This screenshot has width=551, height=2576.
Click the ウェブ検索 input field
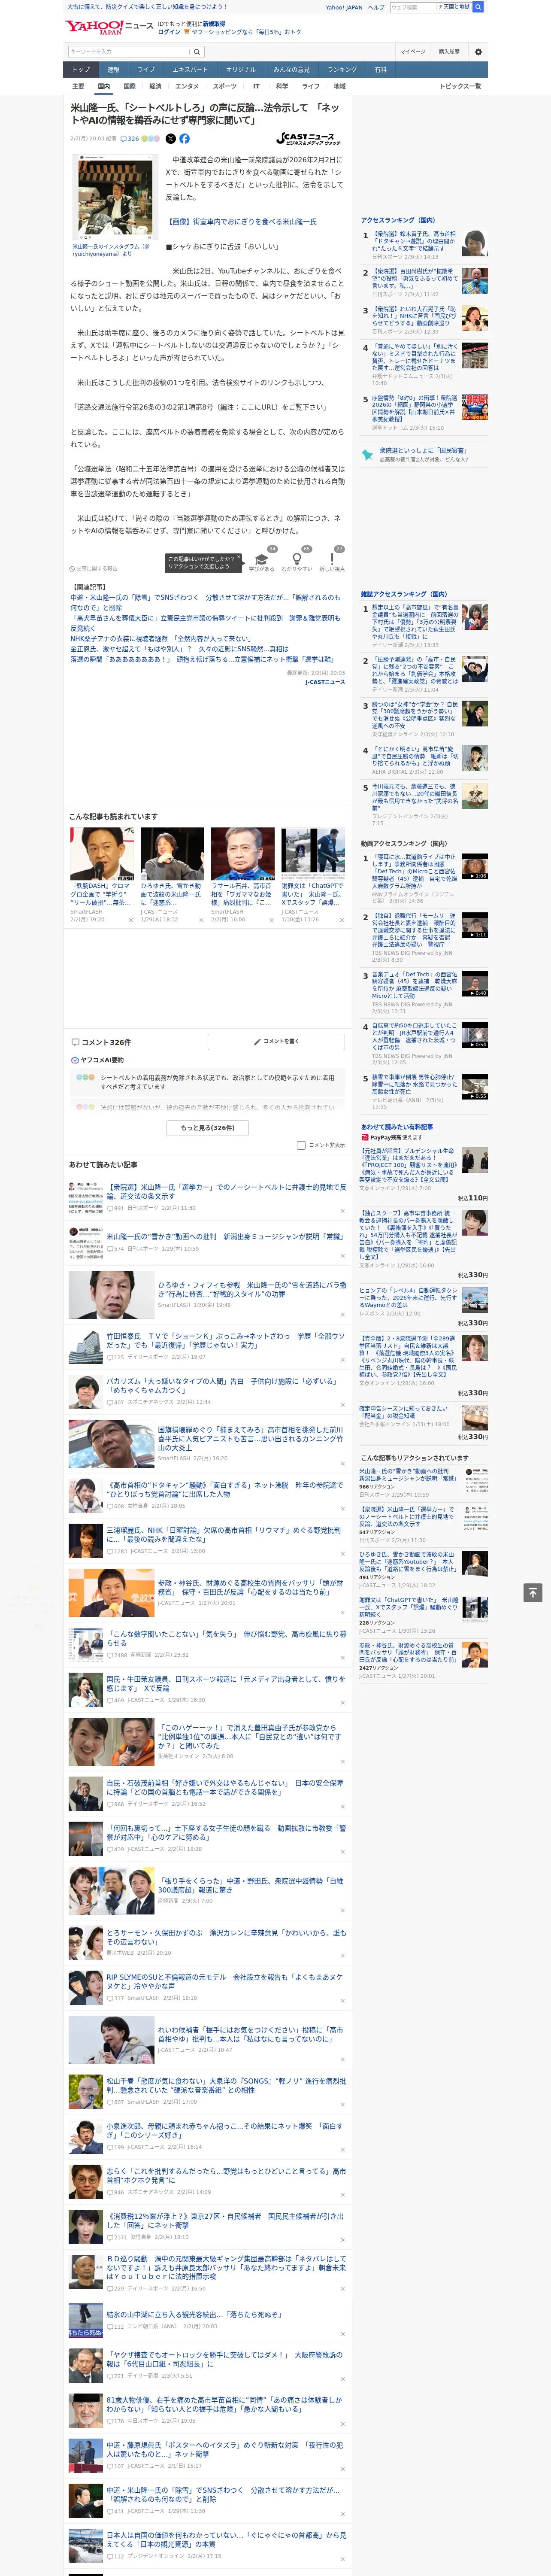[412, 7]
